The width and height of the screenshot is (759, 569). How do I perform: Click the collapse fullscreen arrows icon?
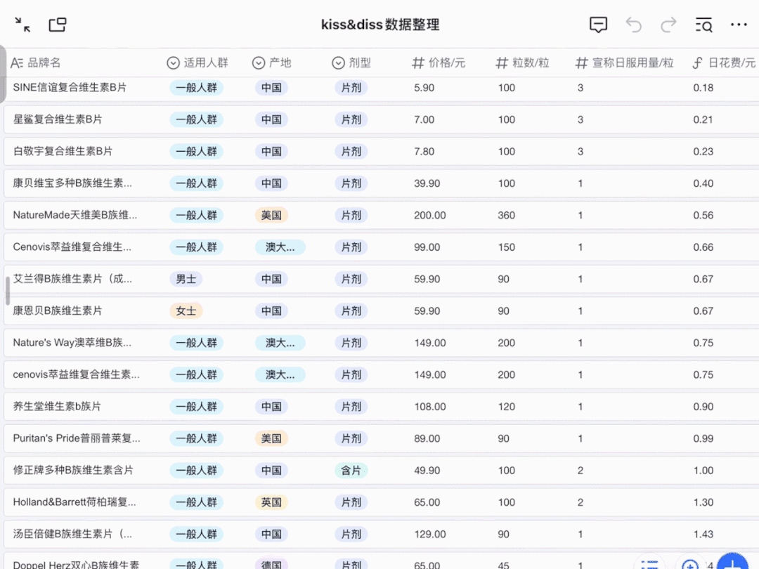(x=22, y=25)
